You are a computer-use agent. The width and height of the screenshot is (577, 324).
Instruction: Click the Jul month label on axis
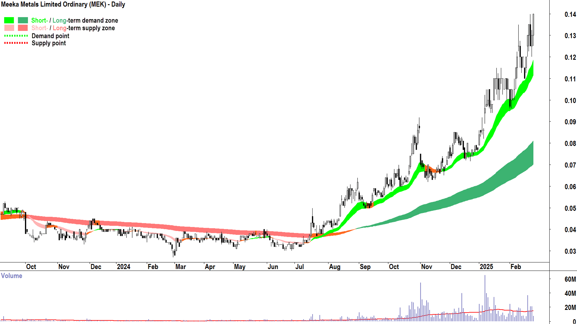coord(300,267)
